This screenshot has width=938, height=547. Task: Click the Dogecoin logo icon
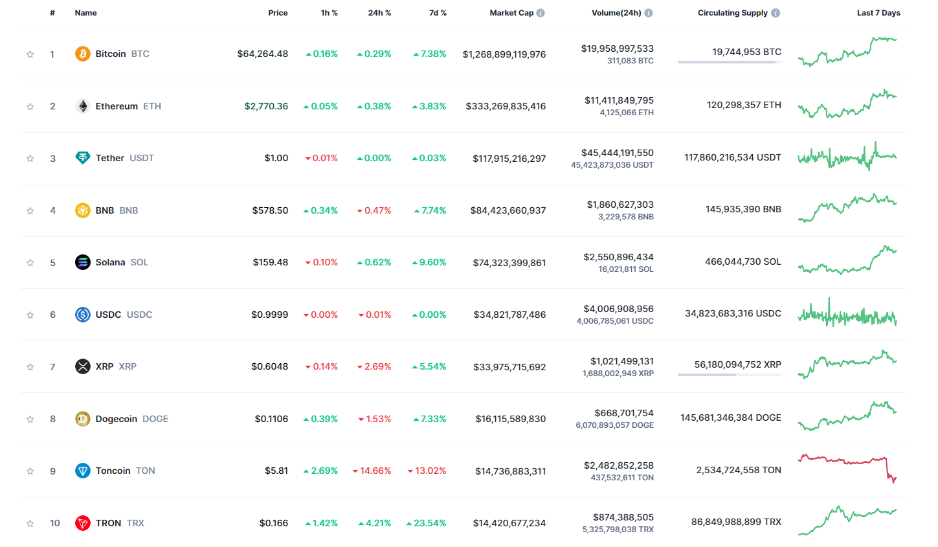click(82, 419)
